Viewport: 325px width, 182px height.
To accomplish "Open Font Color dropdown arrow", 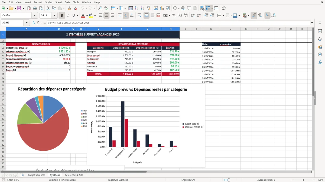I will point(87,16).
